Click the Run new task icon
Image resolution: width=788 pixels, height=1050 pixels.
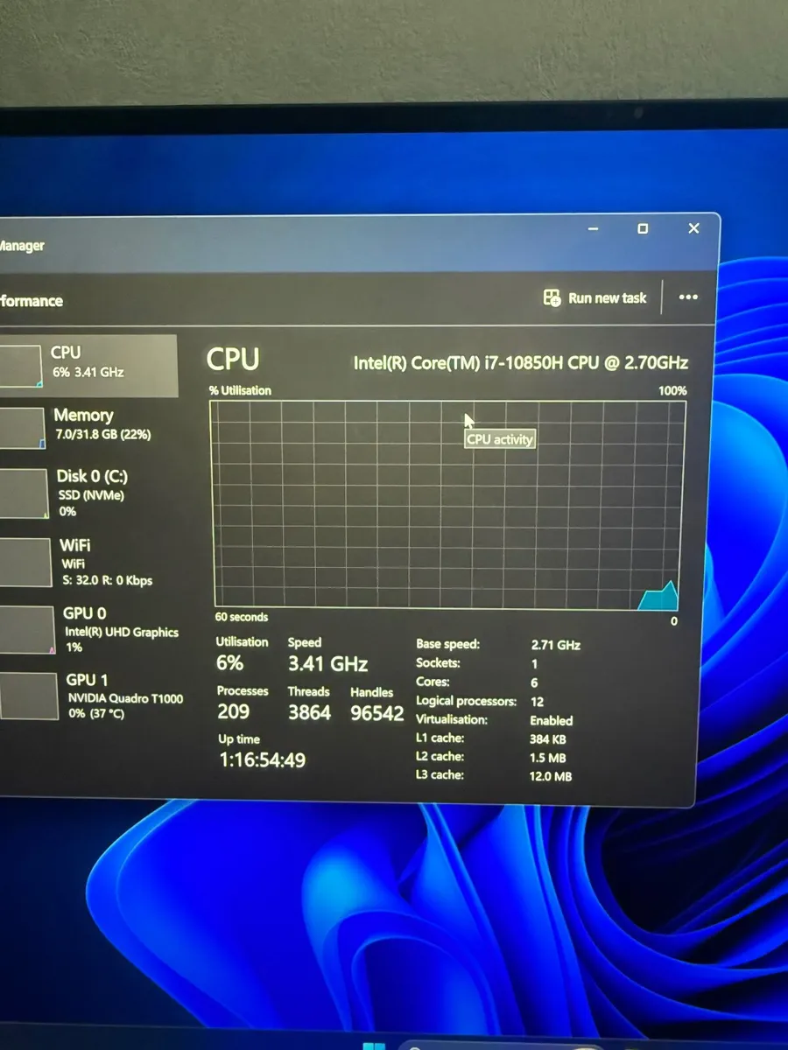click(x=552, y=297)
